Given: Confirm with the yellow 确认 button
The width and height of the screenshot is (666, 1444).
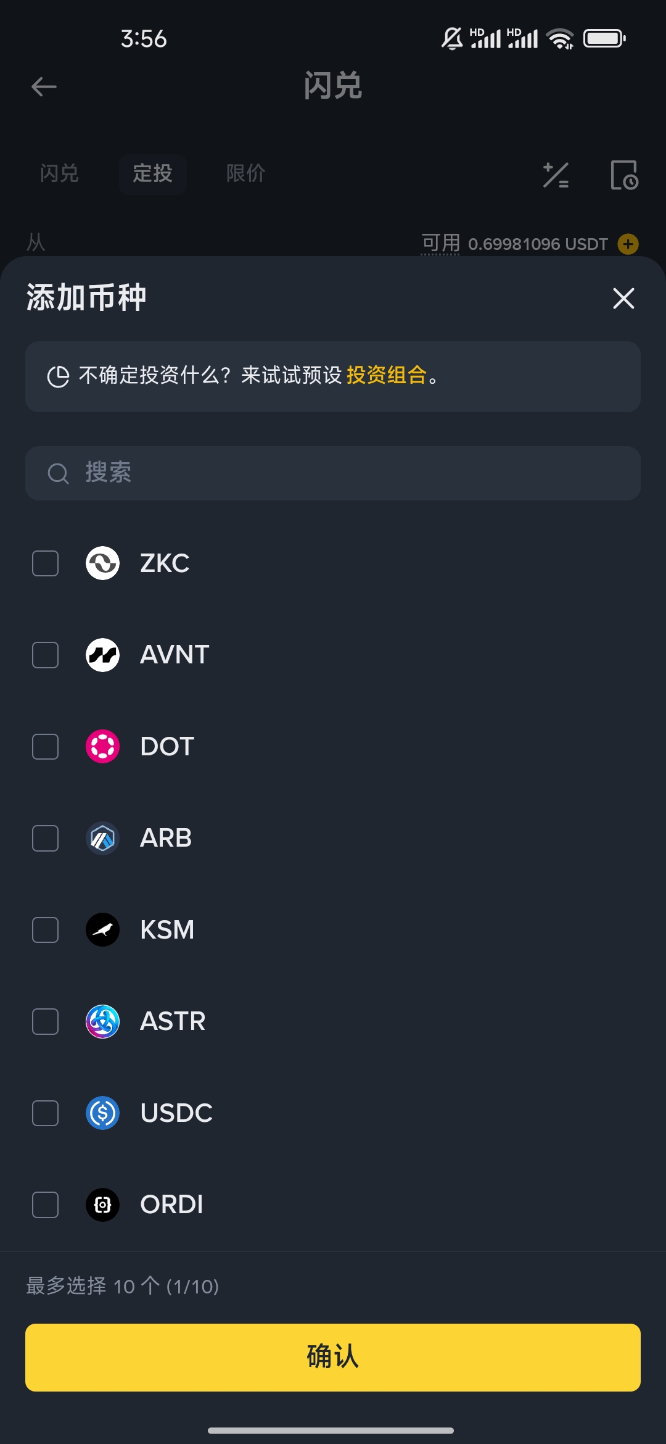Looking at the screenshot, I should (x=333, y=1357).
